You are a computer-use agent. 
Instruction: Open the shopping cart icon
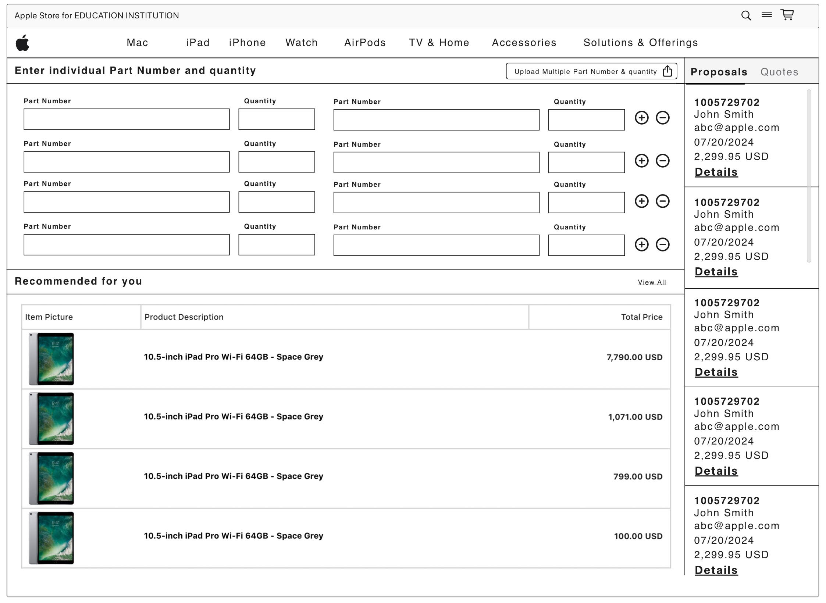tap(787, 15)
